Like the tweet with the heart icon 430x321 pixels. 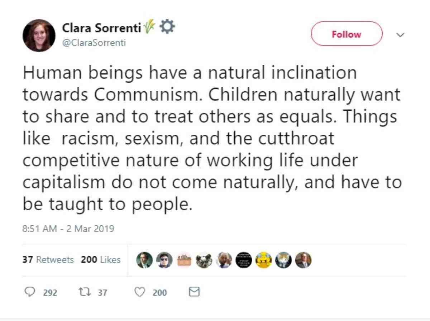coord(139,292)
